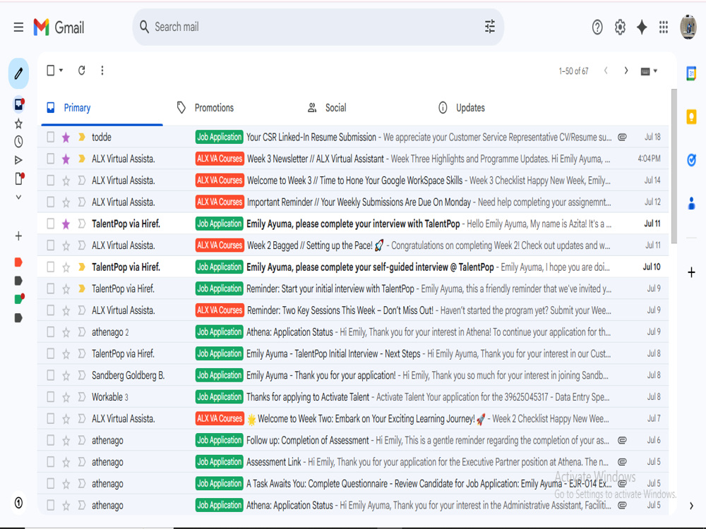Open Gemini sparkle assistant
This screenshot has width=706, height=529.
642,28
